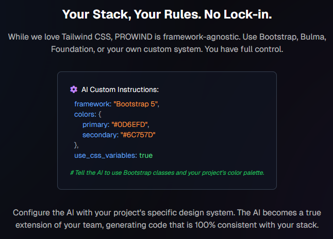Click the closing brace line of colors
Image resolution: width=333 pixels, height=239 pixels.
coord(76,145)
